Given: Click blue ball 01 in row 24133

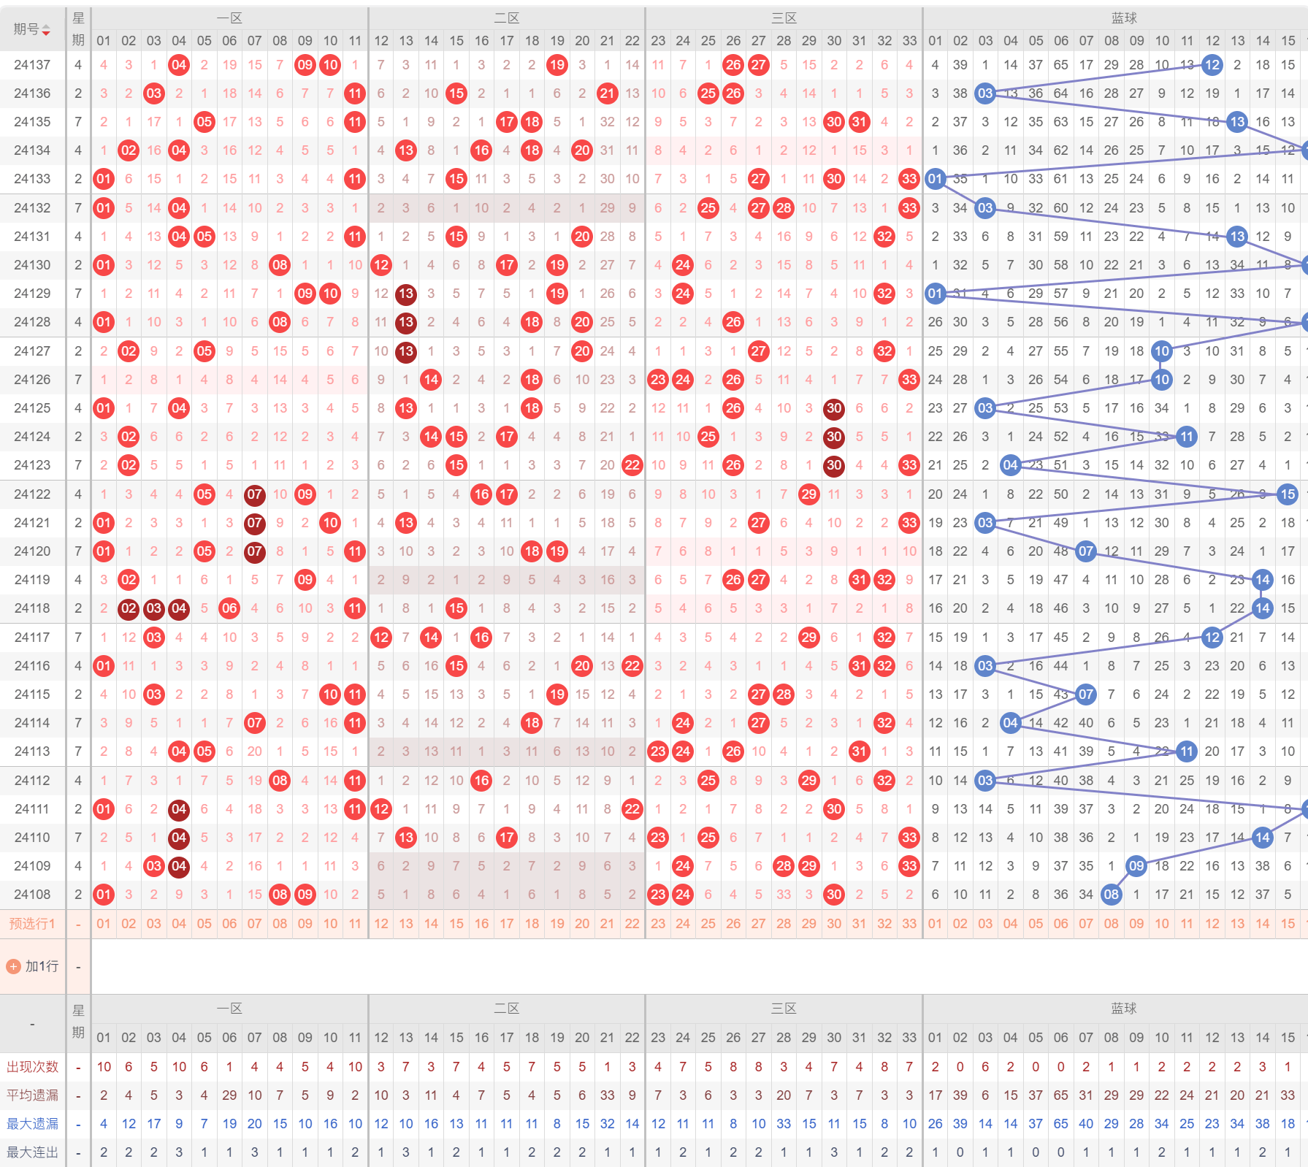Looking at the screenshot, I should (935, 179).
